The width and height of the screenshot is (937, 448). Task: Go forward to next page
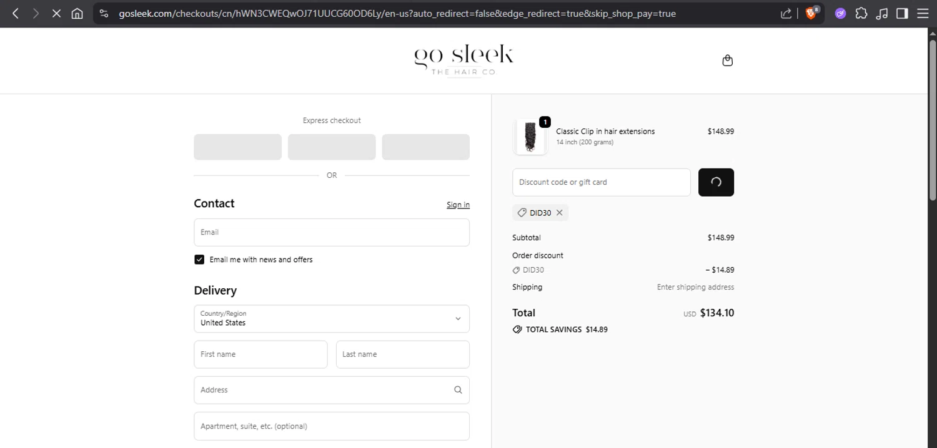36,13
